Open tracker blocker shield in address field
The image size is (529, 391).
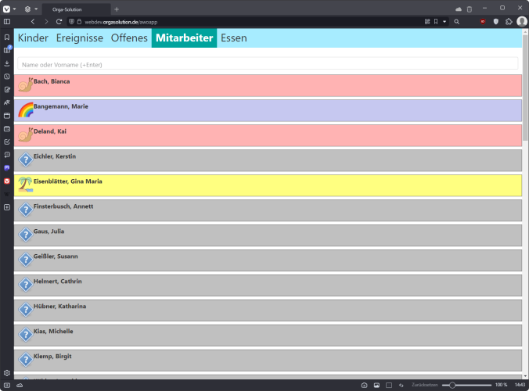pyautogui.click(x=71, y=22)
